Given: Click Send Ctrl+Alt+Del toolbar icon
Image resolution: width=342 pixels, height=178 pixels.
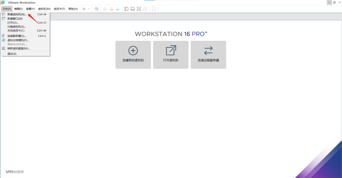Looking at the screenshot, I should click(96, 9).
